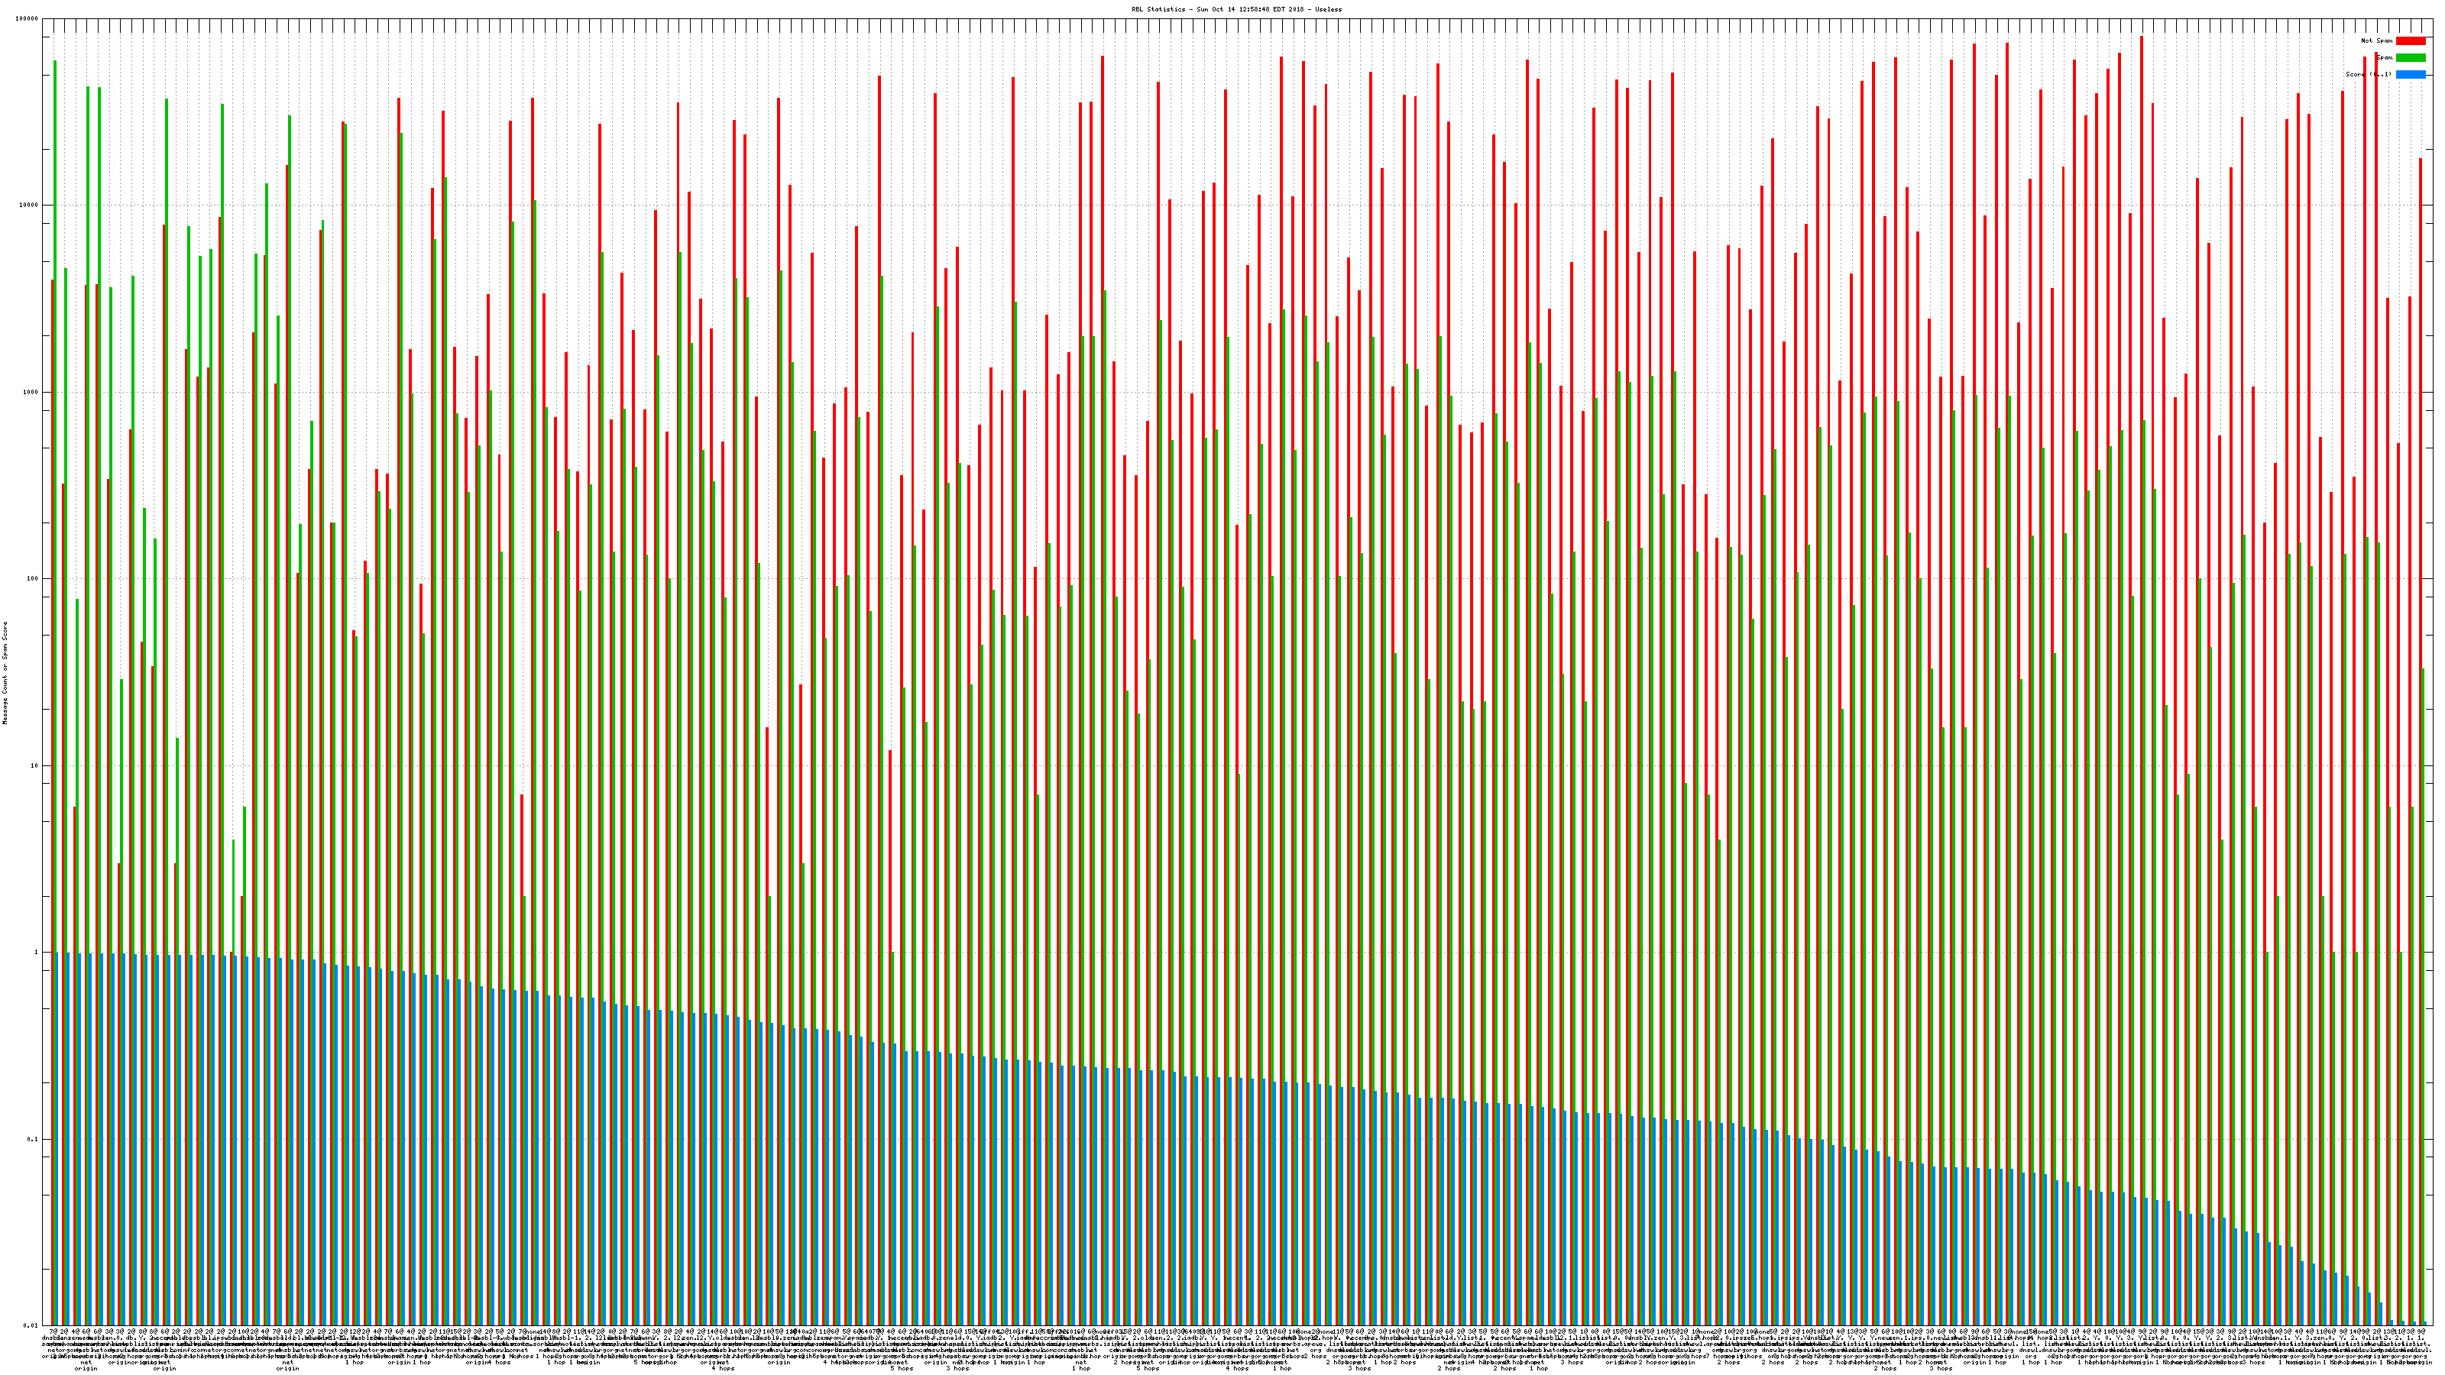
Task: Click the green Spam legend swatch
Action: tap(2410, 58)
